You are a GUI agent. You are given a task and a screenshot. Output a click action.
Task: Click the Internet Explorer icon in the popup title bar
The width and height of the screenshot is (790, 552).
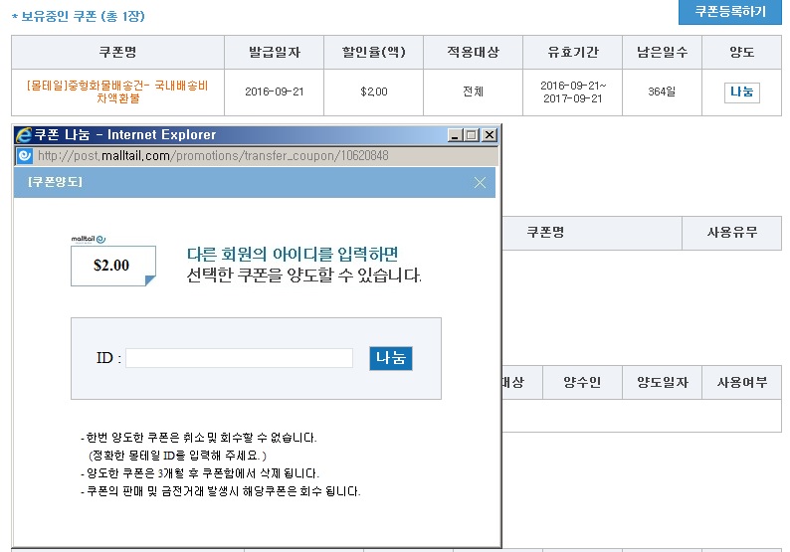tap(23, 135)
